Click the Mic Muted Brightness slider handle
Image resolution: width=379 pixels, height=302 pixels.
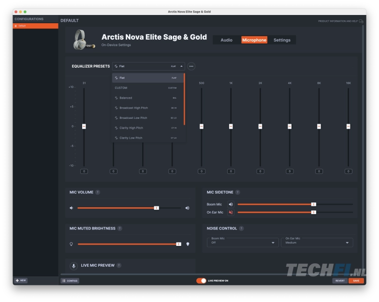179,244
